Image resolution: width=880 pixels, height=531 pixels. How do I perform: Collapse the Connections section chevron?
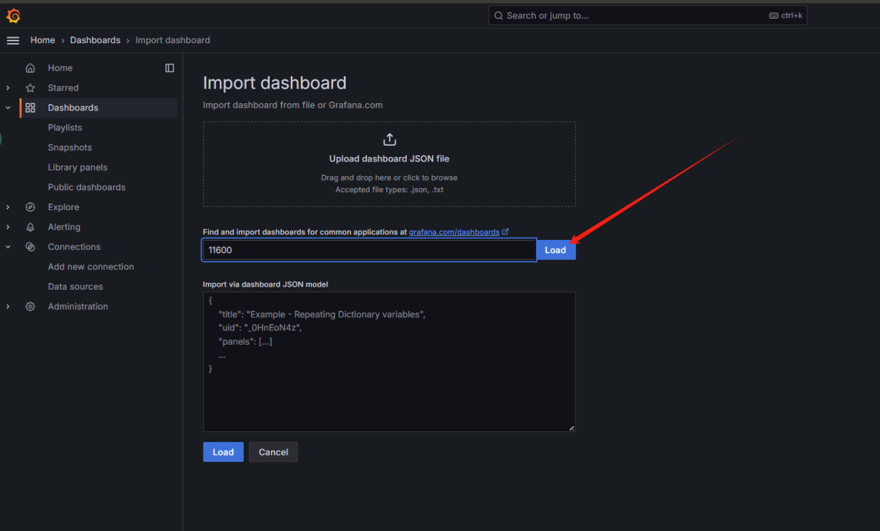tap(8, 247)
